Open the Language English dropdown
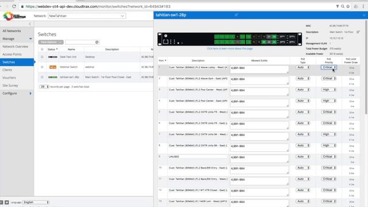The height and width of the screenshot is (207, 368). 36,202
